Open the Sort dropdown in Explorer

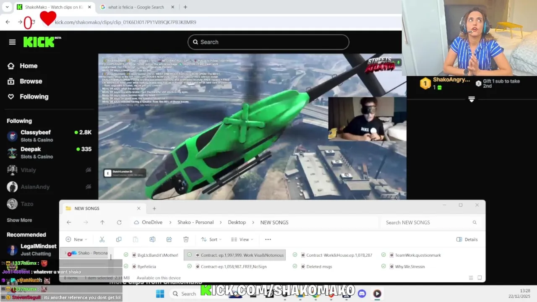tap(211, 240)
